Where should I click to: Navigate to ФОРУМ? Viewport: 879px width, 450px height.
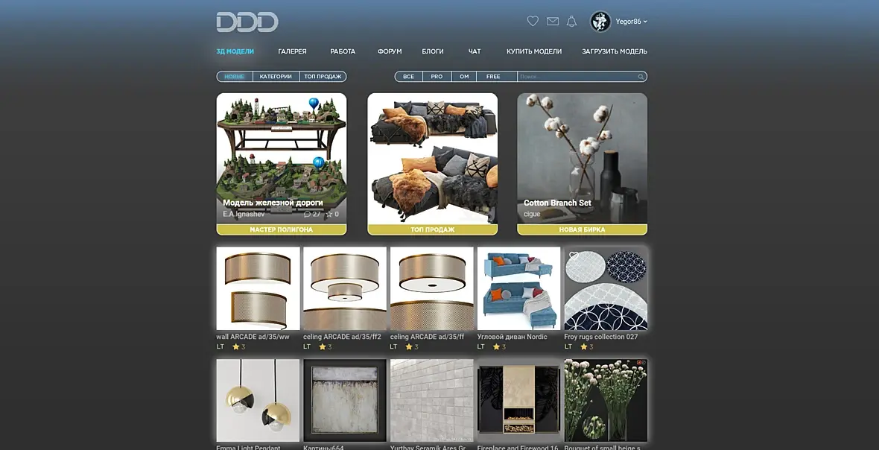[x=390, y=51]
